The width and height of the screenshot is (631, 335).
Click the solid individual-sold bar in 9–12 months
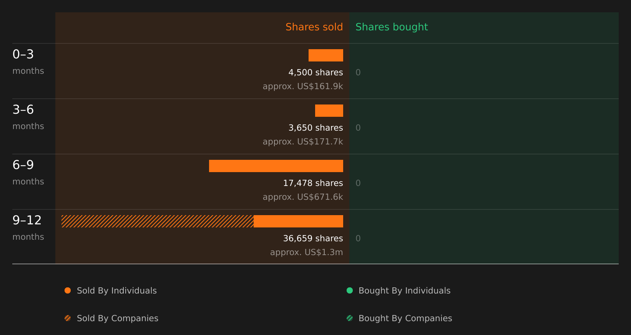pyautogui.click(x=298, y=221)
